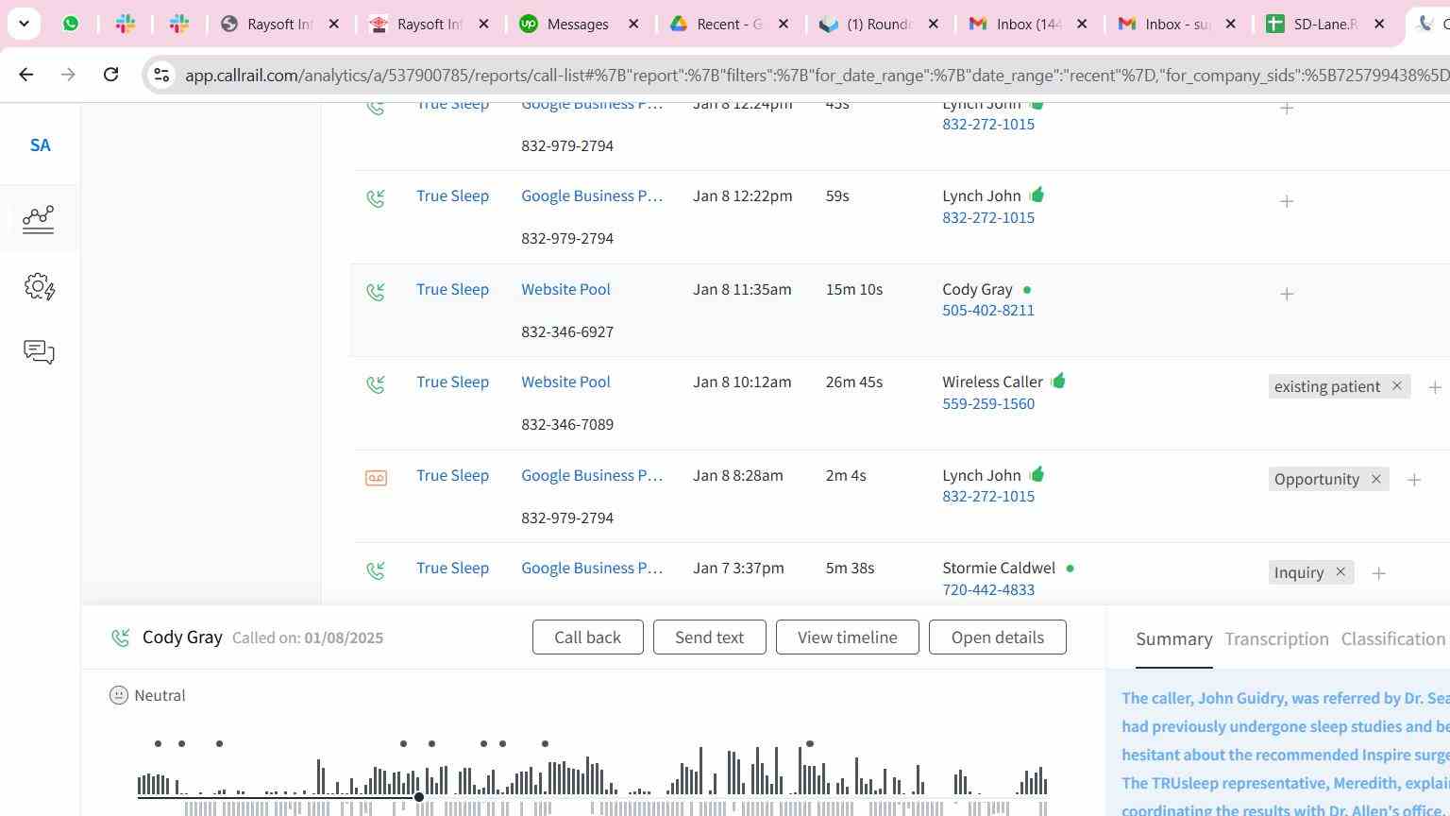1450x816 pixels.
Task: Open the SA account switcher
Action: [40, 145]
